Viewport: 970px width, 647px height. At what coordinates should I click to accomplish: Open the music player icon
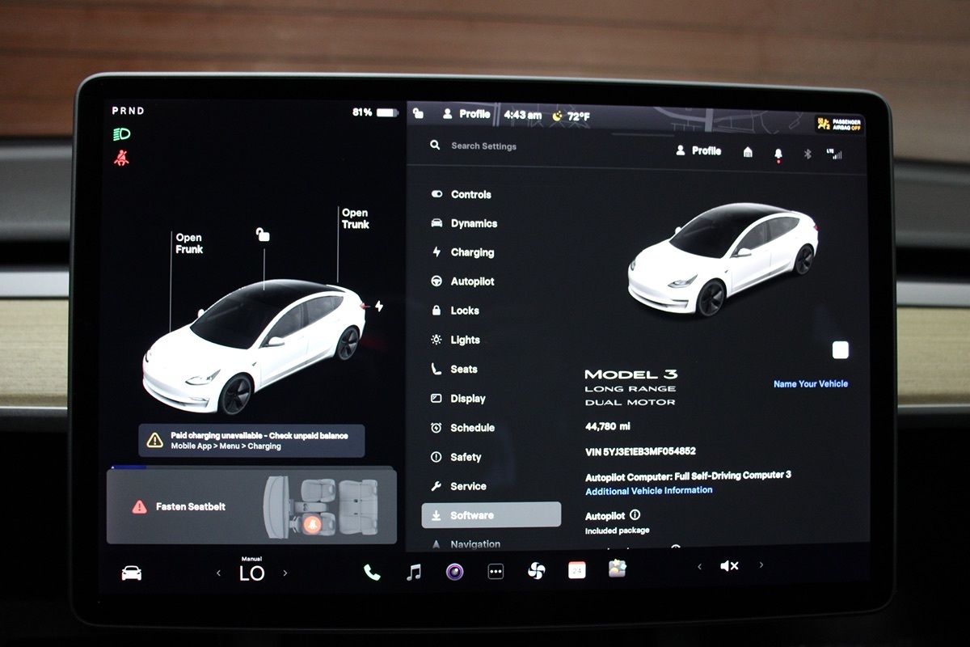[x=414, y=572]
